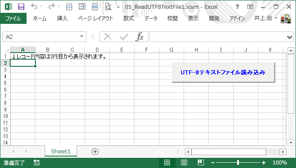Save the workbook with the floppy disk icon
This screenshot has width=296, height=168.
point(21,7)
